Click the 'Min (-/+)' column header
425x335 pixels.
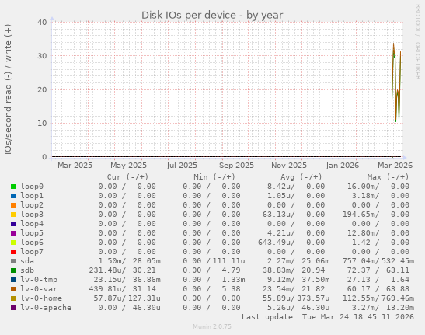pos(214,177)
